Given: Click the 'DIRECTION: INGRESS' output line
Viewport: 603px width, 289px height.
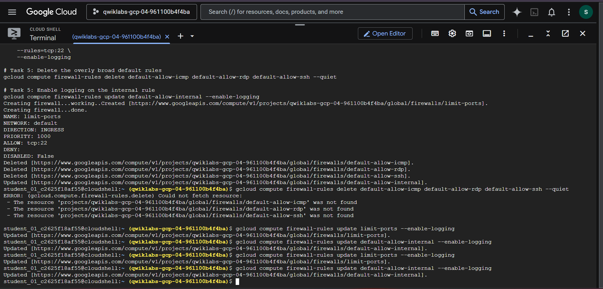Looking at the screenshot, I should click(34, 130).
